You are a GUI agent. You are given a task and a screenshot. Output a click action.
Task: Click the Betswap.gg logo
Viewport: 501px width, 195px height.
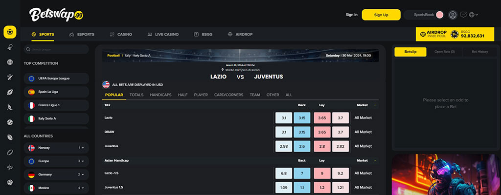(56, 15)
